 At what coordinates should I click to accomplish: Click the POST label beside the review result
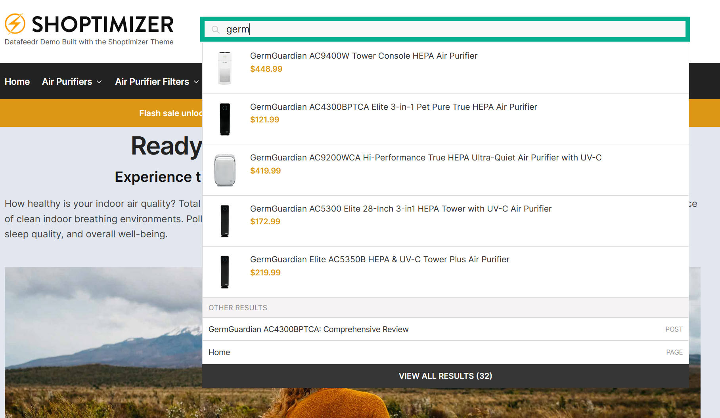(674, 329)
